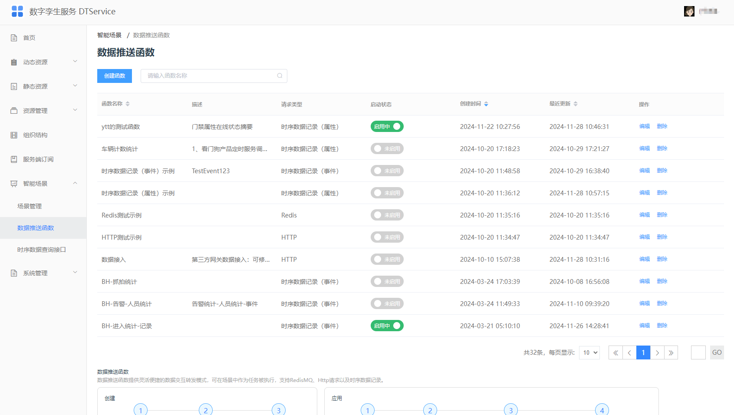Sort by 函数名称 column arrows
This screenshot has width=734, height=415.
click(x=128, y=104)
